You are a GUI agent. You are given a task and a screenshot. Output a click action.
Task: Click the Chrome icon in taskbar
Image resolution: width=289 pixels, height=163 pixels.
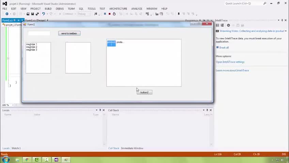[27, 160]
